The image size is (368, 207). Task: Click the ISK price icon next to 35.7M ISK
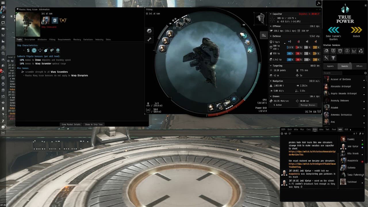click(x=319, y=112)
